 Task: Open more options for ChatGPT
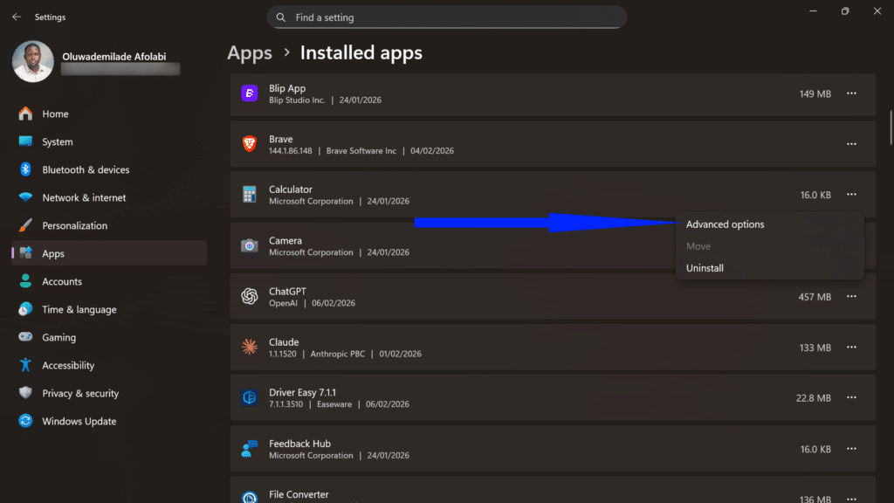(x=851, y=296)
